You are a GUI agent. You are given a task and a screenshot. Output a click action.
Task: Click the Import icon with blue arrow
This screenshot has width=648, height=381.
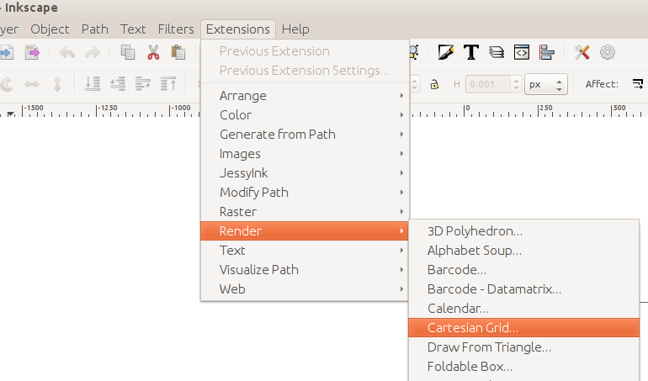(x=7, y=52)
